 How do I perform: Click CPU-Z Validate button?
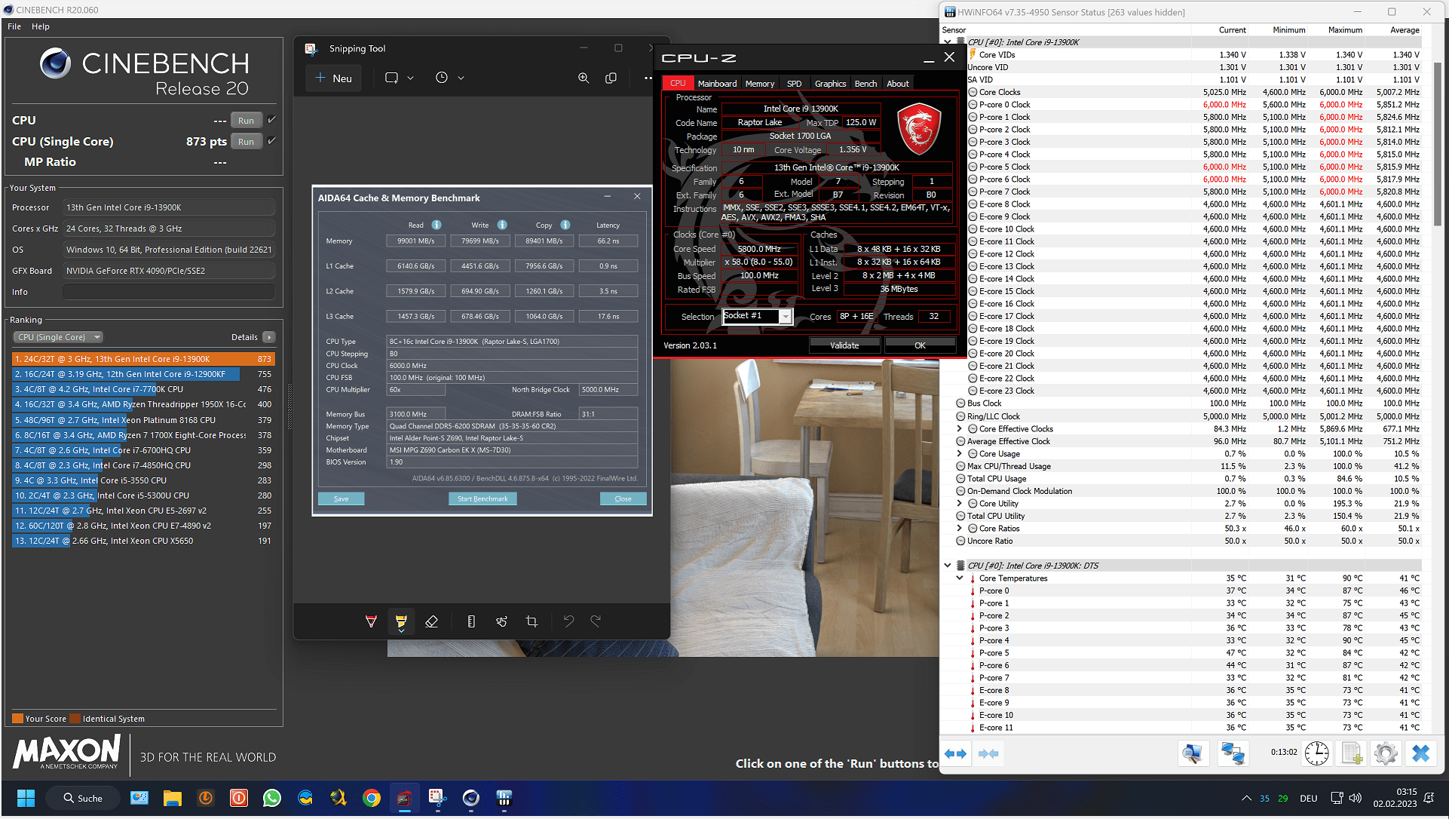tap(844, 345)
